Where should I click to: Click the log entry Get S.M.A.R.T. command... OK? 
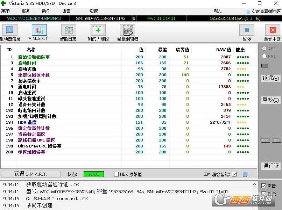[57, 199]
